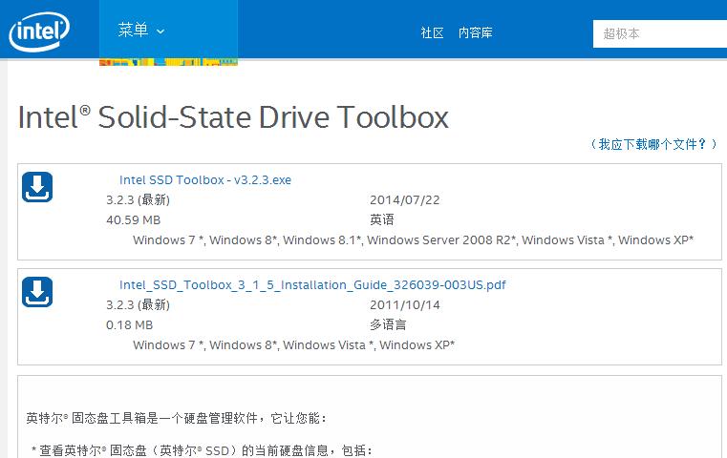Open the 内容库 link

pos(475,32)
